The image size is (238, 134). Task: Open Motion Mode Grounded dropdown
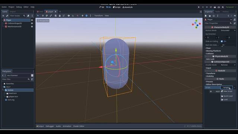point(228,31)
